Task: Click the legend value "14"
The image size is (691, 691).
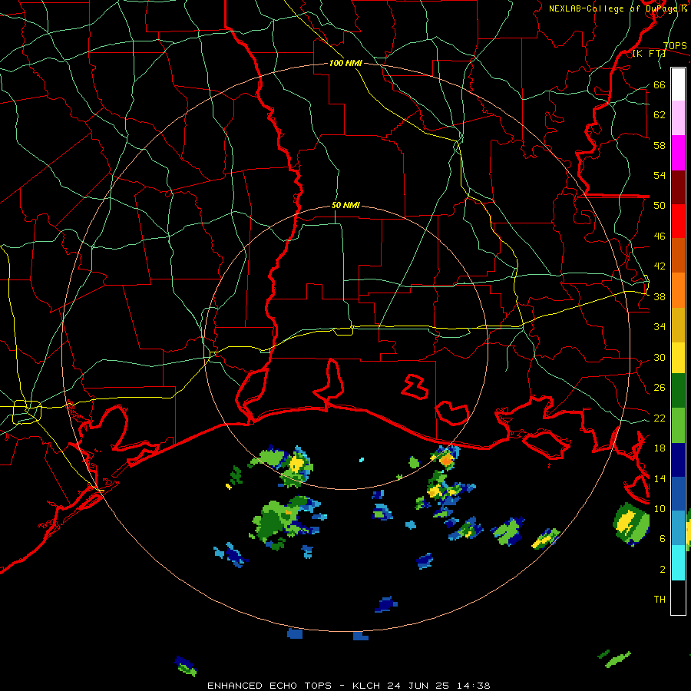Action: 660,478
